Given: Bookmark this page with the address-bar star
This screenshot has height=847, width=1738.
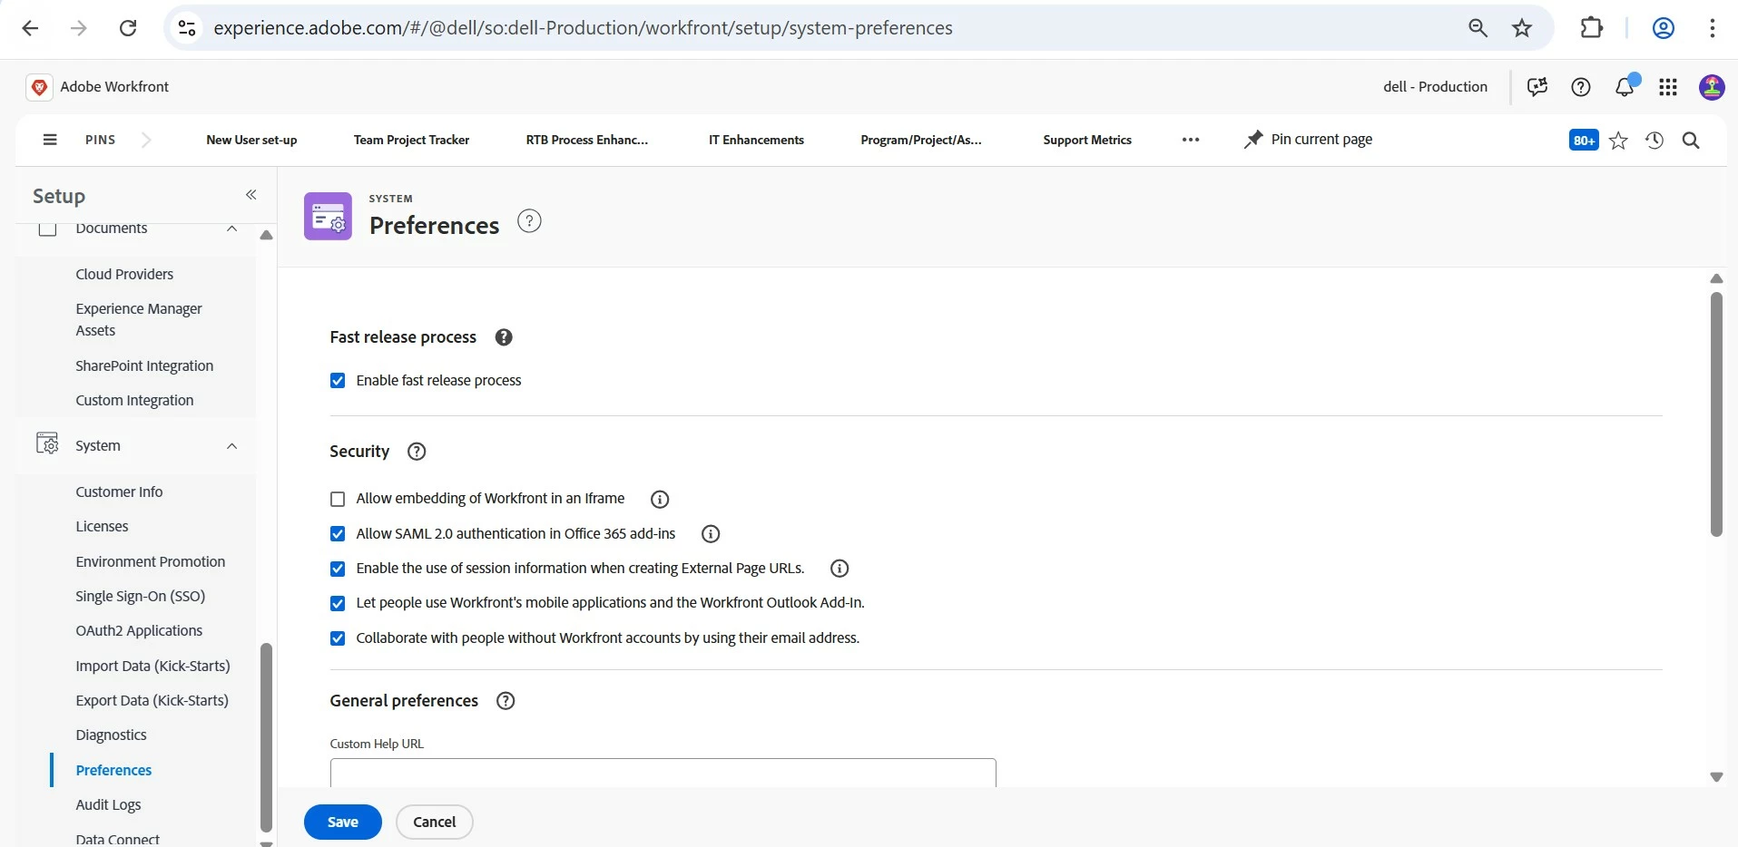Looking at the screenshot, I should point(1522,28).
